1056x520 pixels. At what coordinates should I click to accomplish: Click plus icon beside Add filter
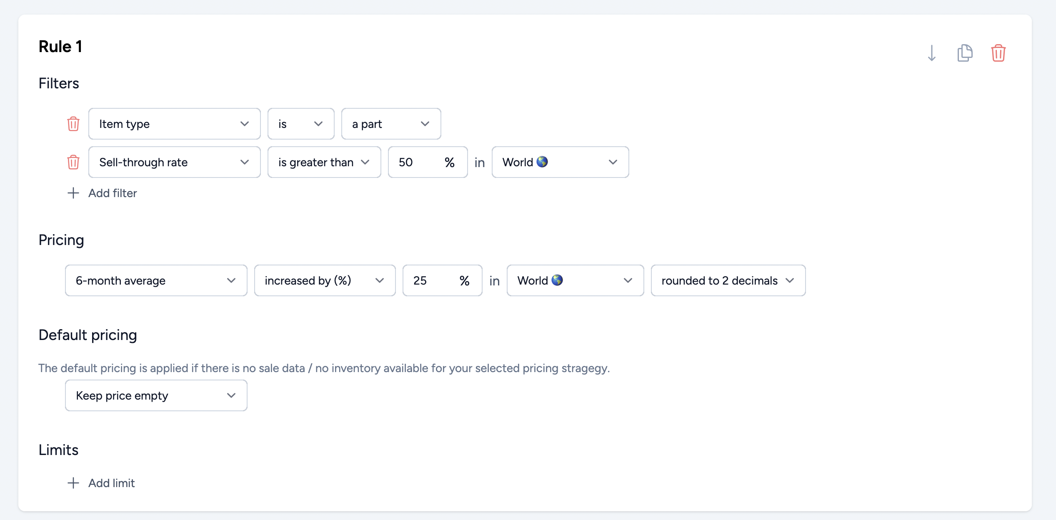point(73,193)
